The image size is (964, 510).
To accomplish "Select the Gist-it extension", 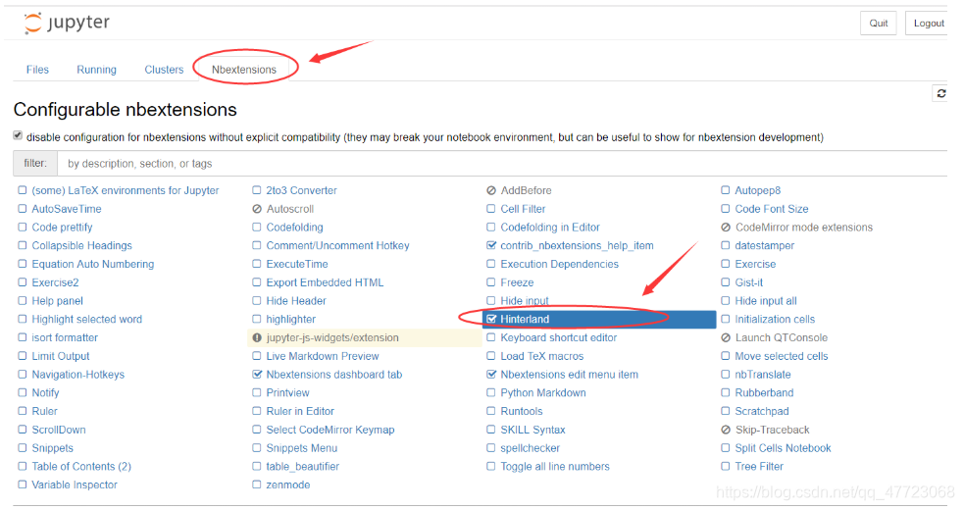I will pos(749,282).
